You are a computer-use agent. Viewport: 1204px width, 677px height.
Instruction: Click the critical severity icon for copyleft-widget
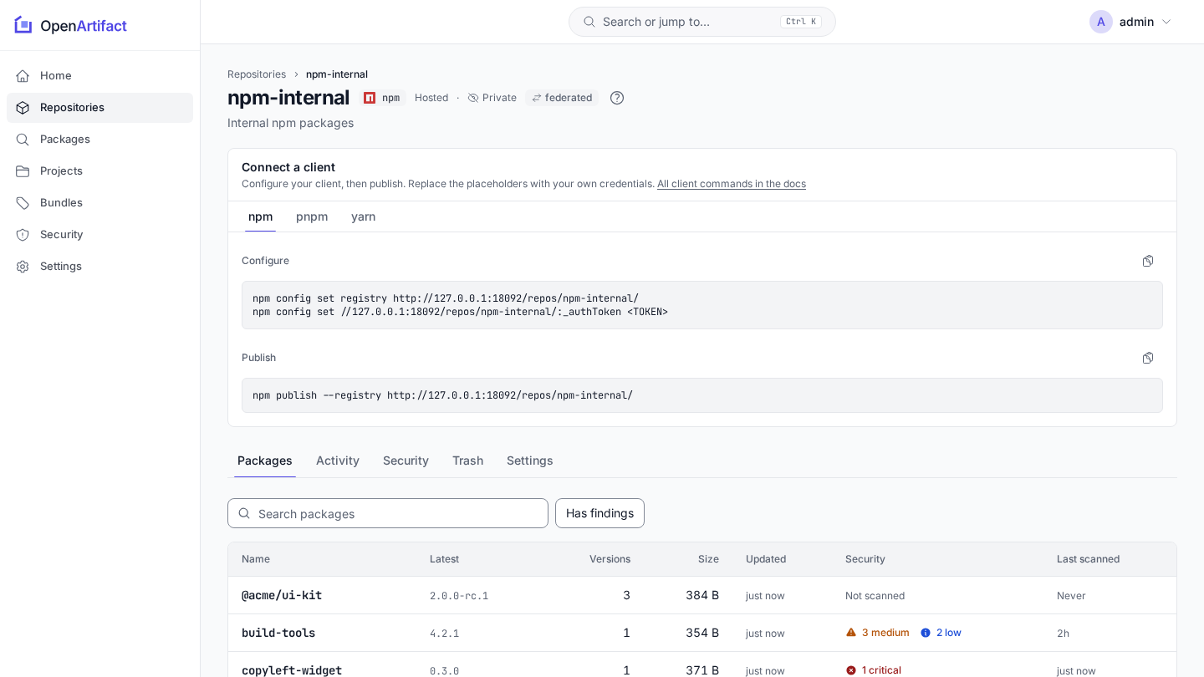click(851, 670)
